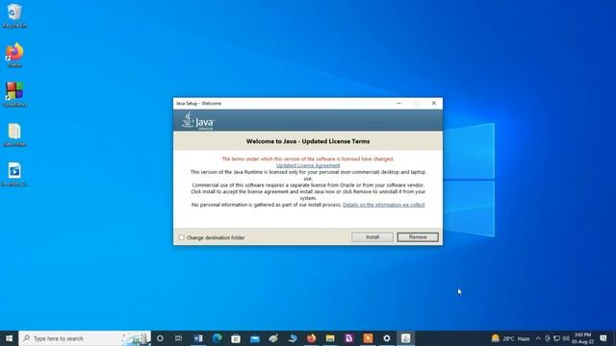This screenshot has height=346, width=616.
Task: Open Microsoft Store from the taskbar
Action: (x=236, y=338)
